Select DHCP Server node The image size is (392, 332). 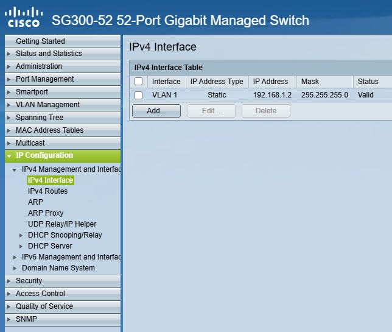(x=50, y=246)
